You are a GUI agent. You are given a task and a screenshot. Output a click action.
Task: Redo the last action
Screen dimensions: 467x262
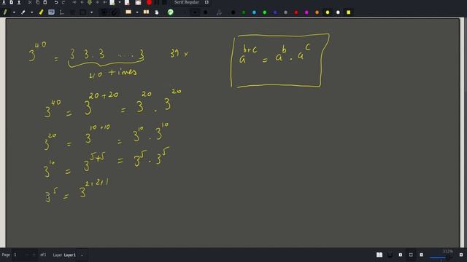63,2
